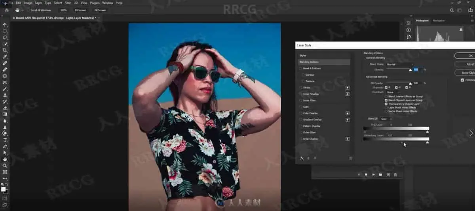This screenshot has height=211, width=475.
Task: Open Hand tool preset dropdown arrow
Action: pyautogui.click(x=22, y=10)
